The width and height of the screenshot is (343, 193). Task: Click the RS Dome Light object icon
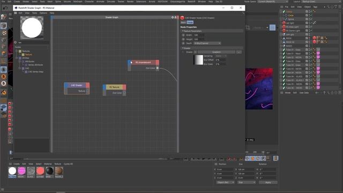coord(284,31)
